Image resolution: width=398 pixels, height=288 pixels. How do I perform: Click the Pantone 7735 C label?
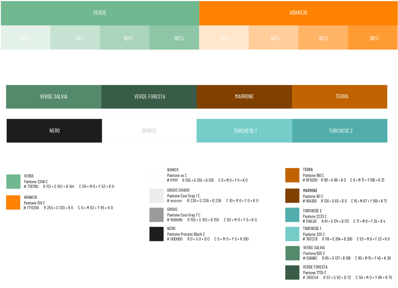(x=315, y=273)
